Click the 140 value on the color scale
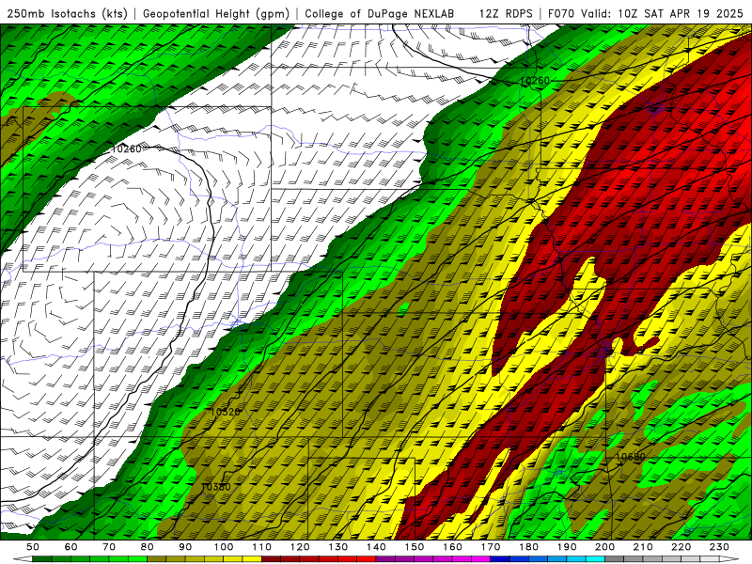The height and width of the screenshot is (564, 752). pos(376,547)
